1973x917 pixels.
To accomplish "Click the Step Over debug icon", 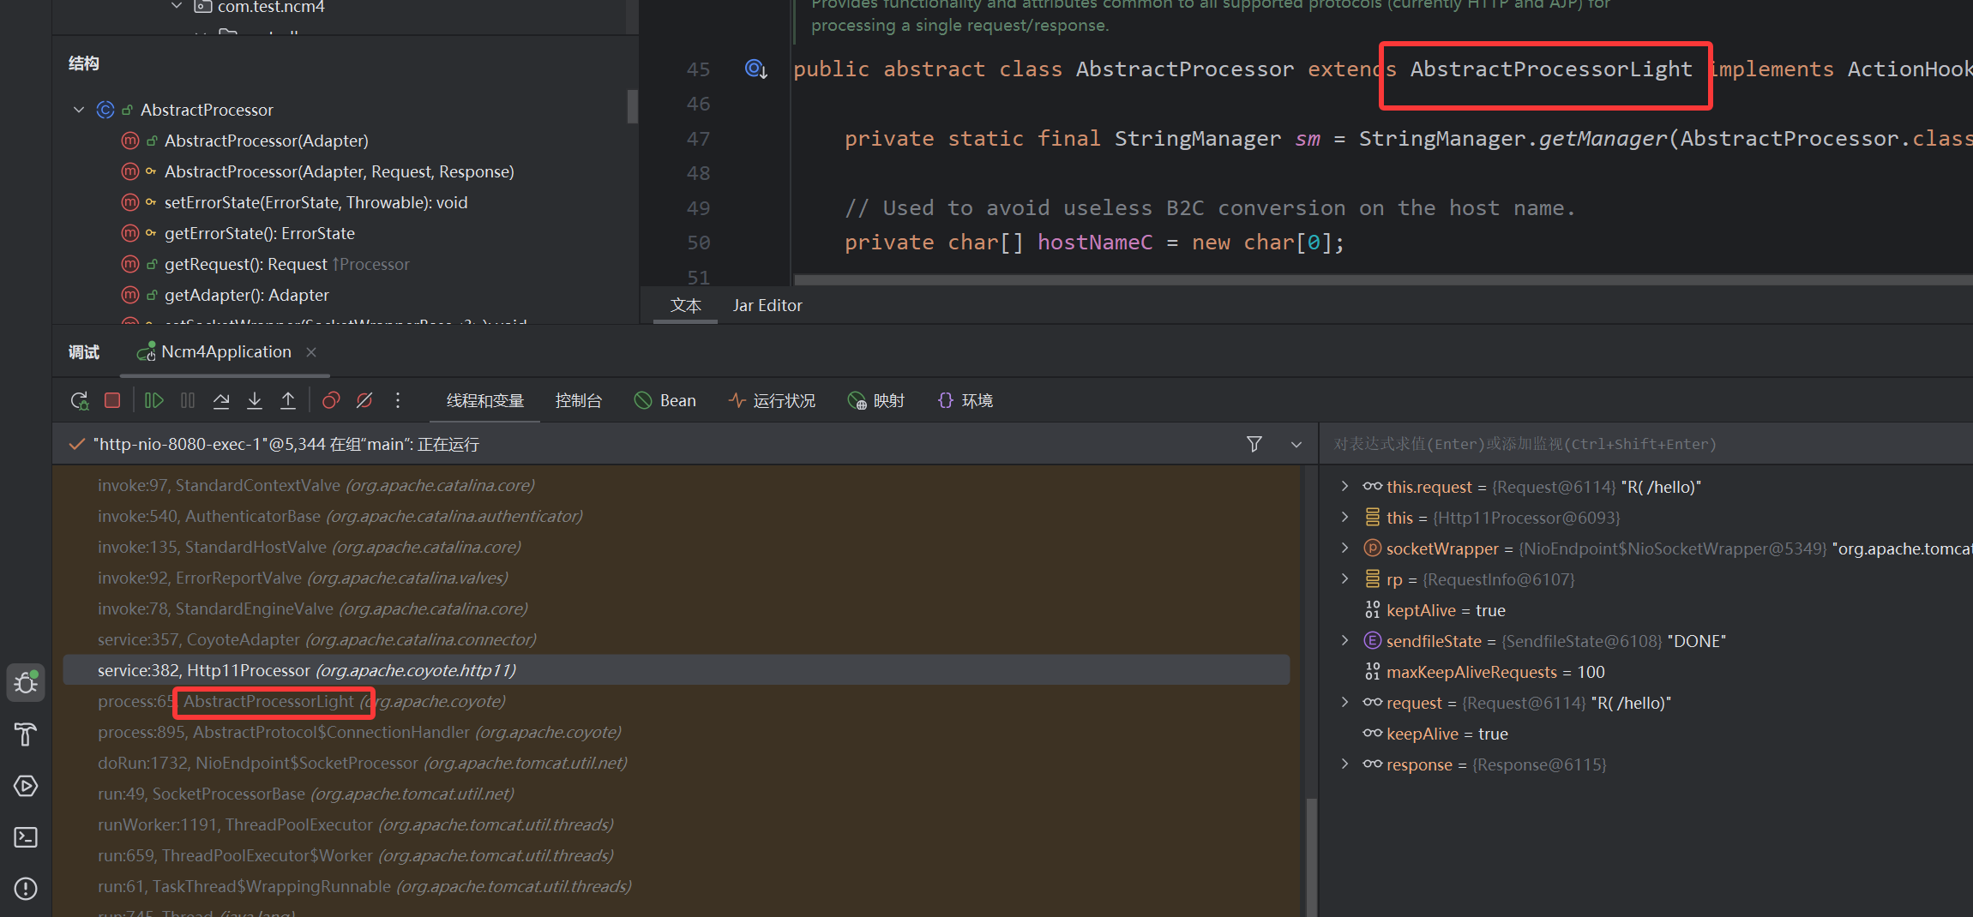I will pyautogui.click(x=221, y=400).
